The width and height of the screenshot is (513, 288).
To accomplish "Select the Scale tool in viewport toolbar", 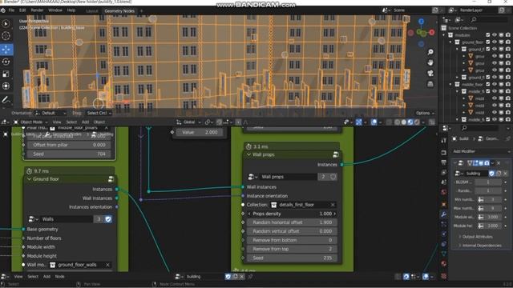I will [x=6, y=74].
